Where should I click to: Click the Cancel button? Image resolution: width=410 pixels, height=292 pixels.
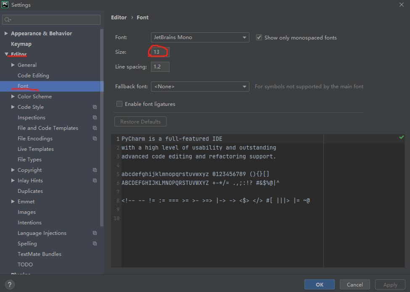pos(354,284)
